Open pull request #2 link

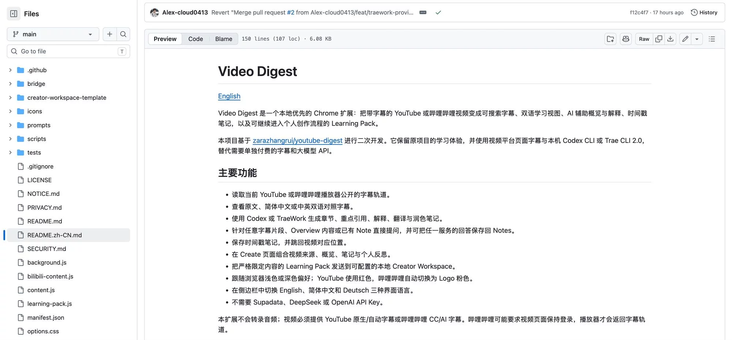tap(291, 12)
